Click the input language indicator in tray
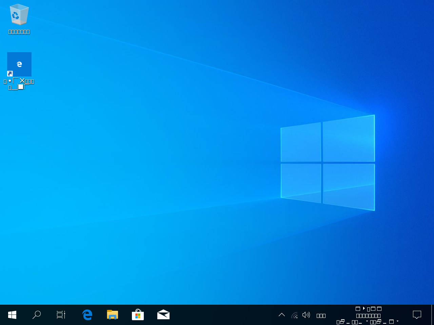The width and height of the screenshot is (434, 325). [x=321, y=315]
